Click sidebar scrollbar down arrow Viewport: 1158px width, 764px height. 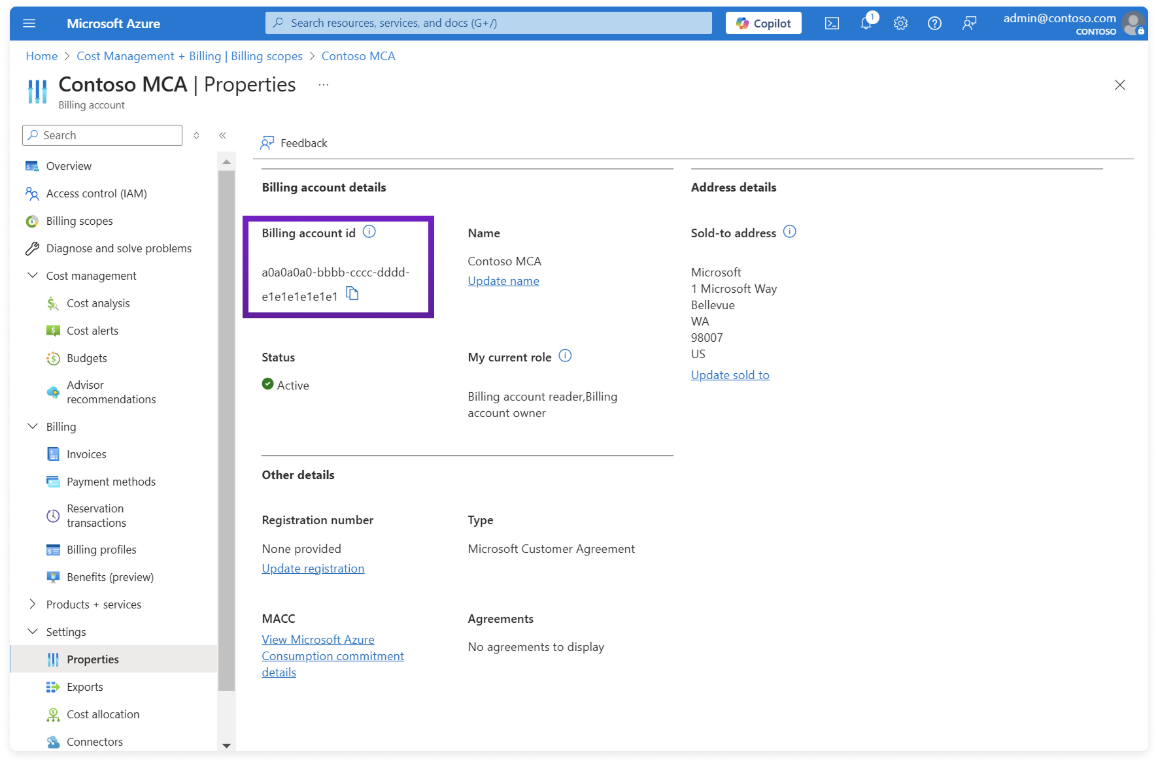[226, 745]
